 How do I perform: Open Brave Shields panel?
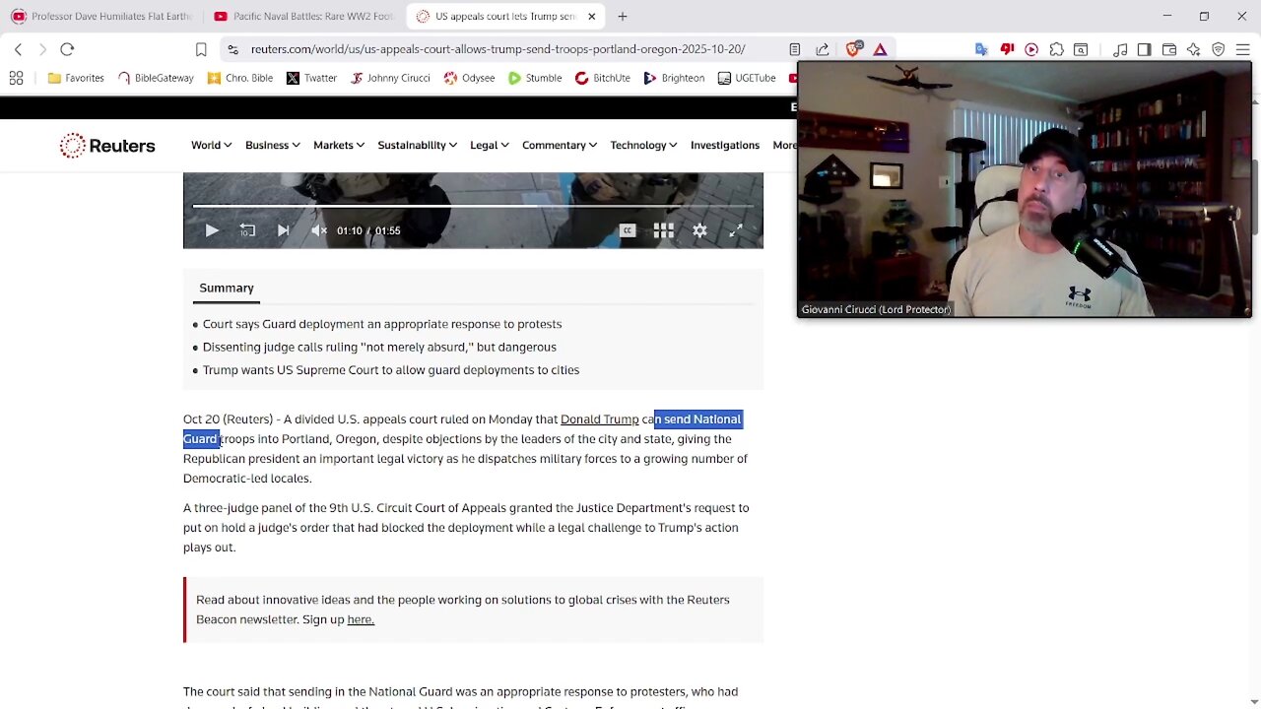click(x=853, y=49)
